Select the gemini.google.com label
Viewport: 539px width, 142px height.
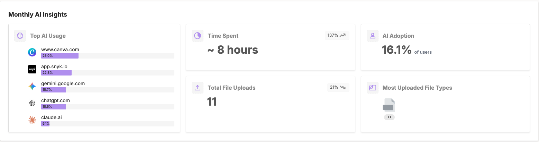63,83
